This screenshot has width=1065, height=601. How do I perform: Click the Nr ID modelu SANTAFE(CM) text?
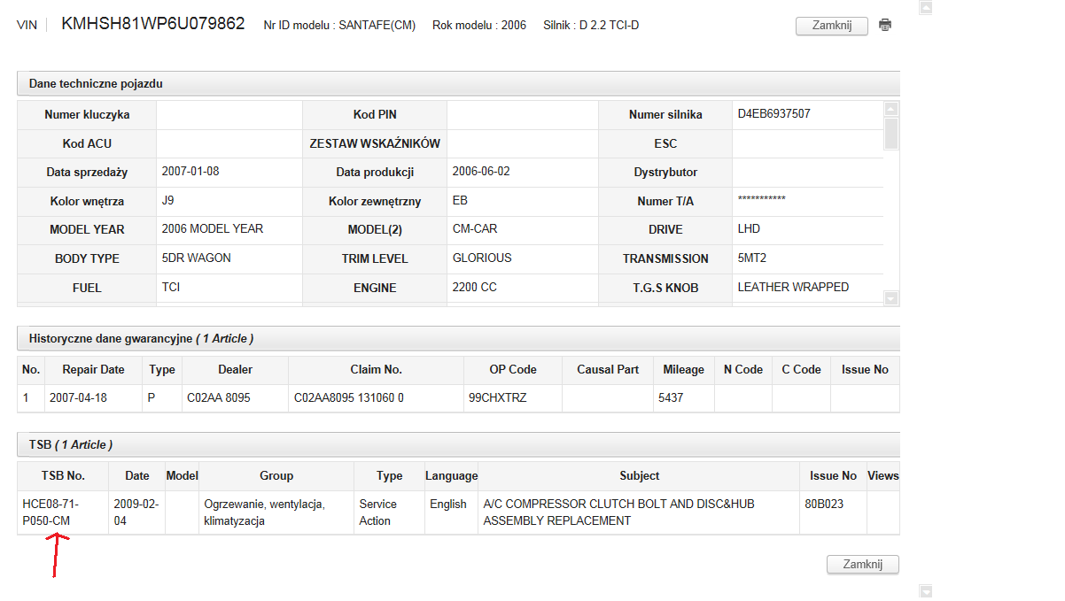point(339,25)
